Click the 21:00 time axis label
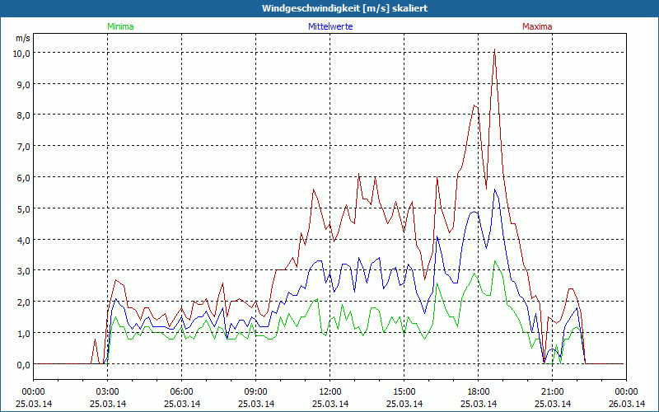 point(552,392)
